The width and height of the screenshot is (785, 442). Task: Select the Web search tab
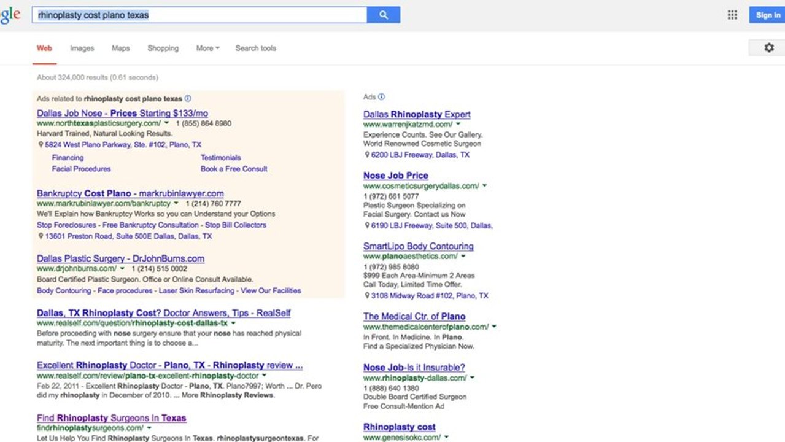[x=44, y=48]
